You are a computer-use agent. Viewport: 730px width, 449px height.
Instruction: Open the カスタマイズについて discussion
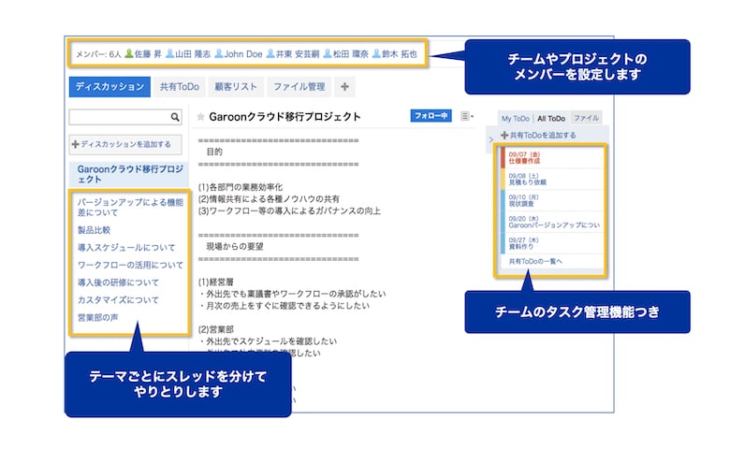tap(118, 300)
